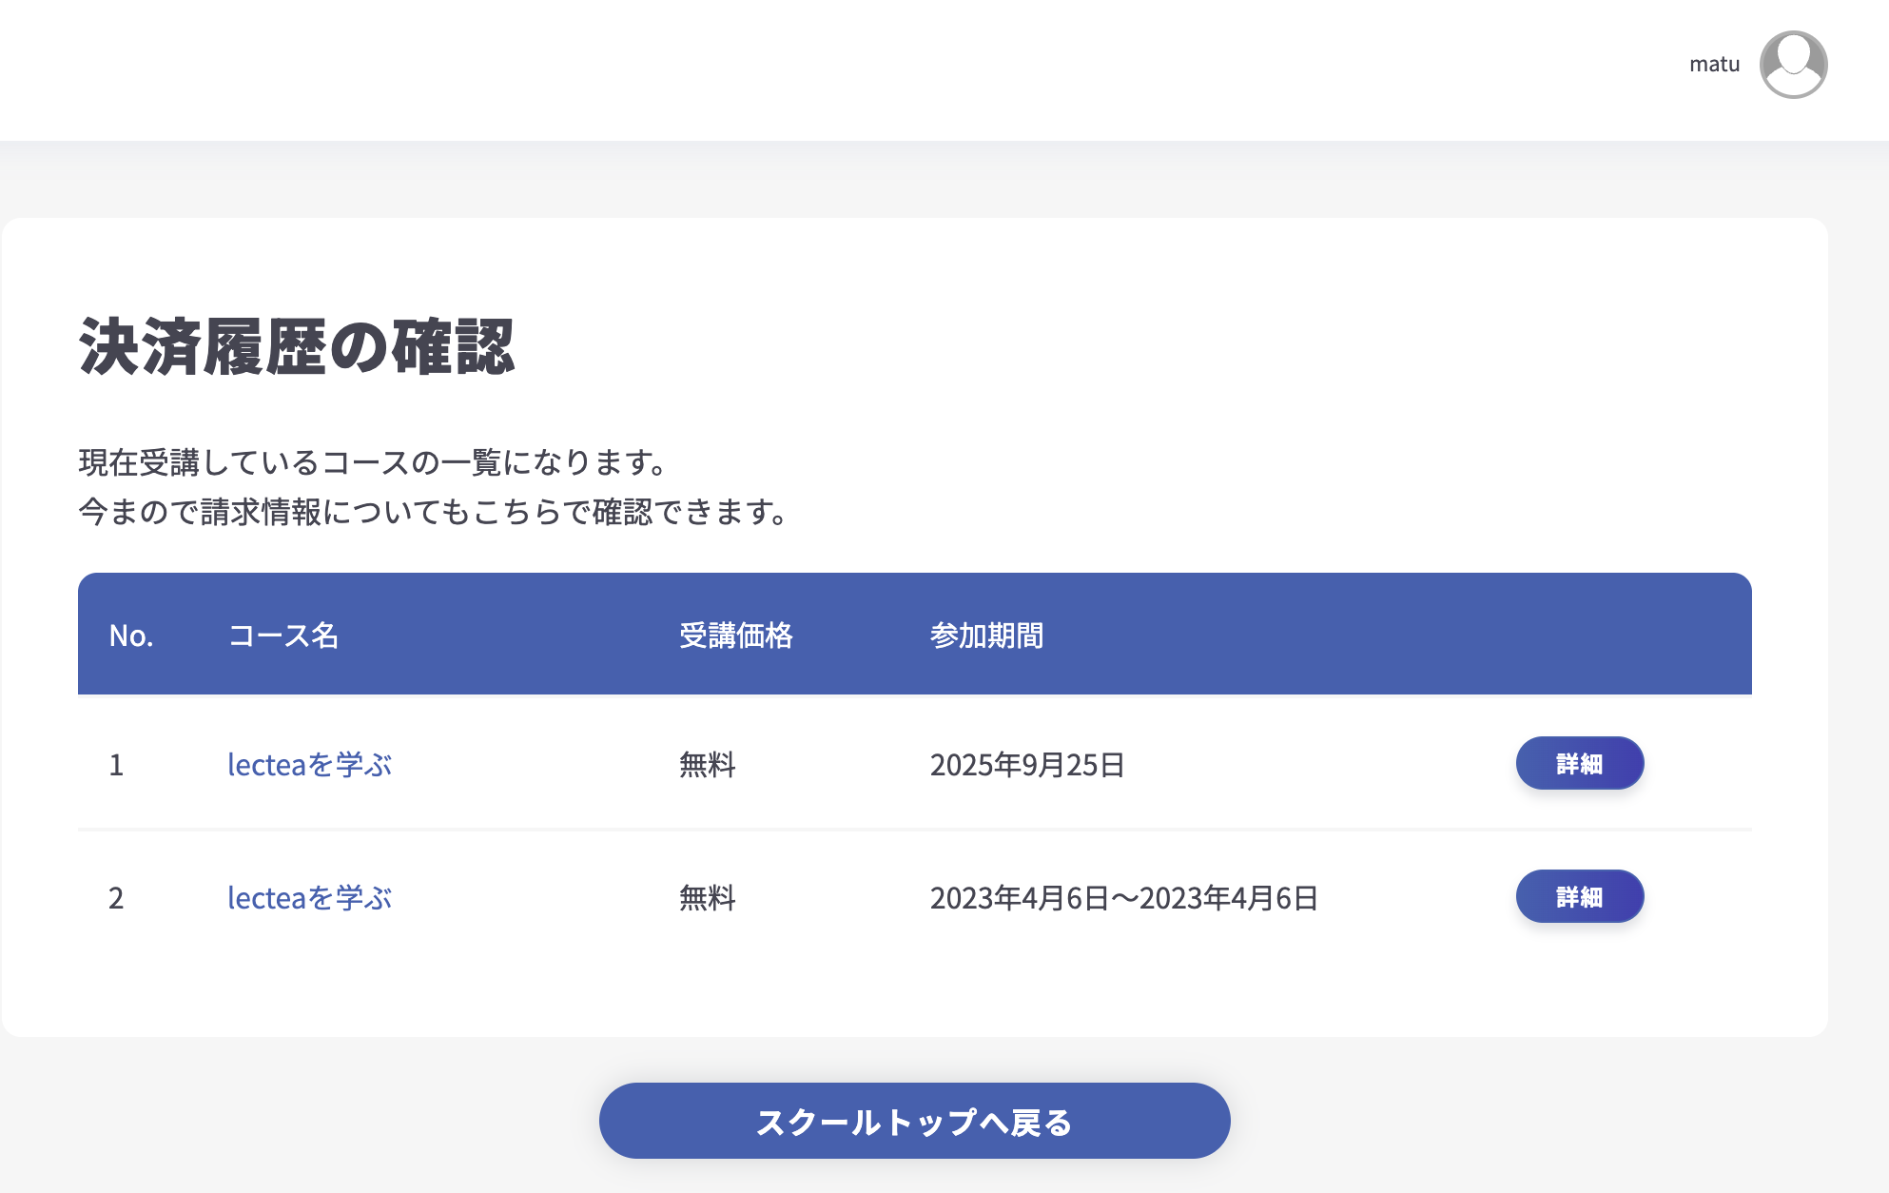Click the 無料 price label in row 1

(707, 764)
